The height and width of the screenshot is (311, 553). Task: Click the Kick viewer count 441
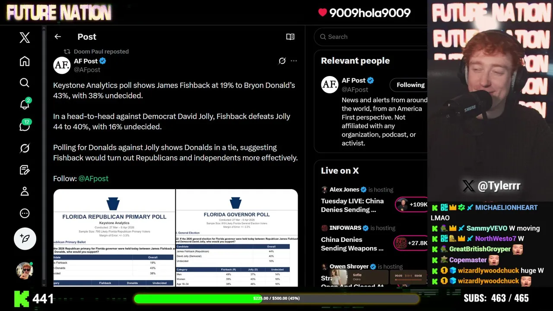[34, 298]
